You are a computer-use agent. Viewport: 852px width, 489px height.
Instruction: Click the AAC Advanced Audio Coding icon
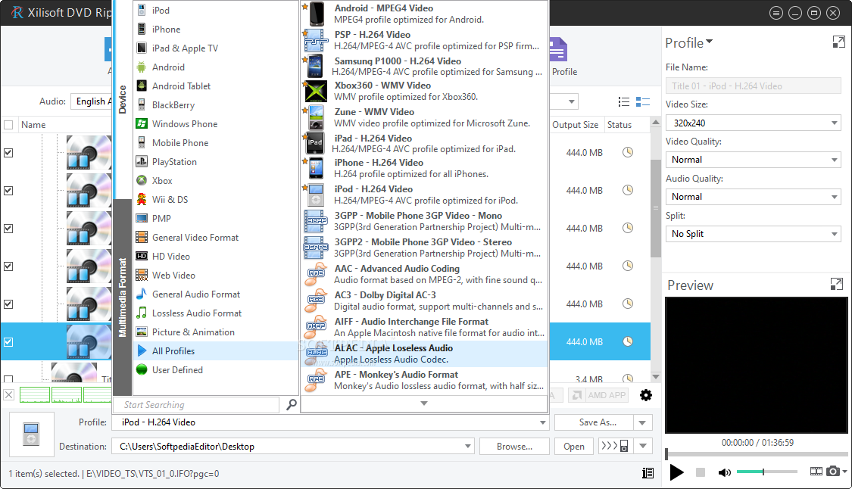point(315,274)
